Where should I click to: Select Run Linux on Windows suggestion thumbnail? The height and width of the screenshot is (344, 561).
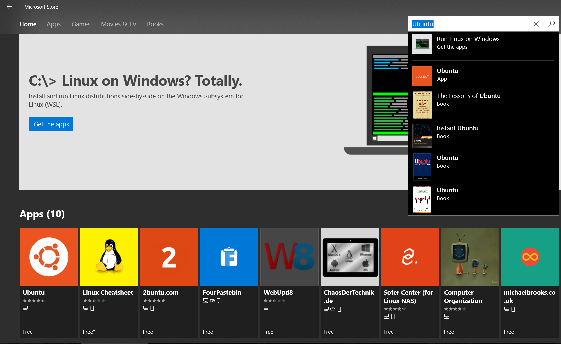422,44
